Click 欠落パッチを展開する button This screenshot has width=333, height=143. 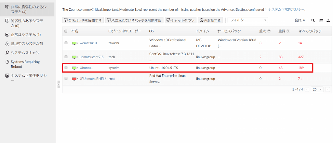point(83,20)
